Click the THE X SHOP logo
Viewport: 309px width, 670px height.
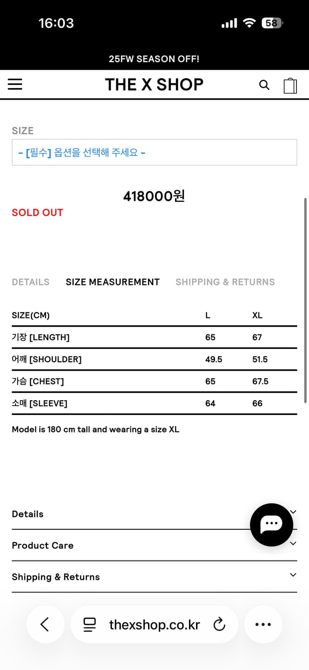pyautogui.click(x=154, y=84)
